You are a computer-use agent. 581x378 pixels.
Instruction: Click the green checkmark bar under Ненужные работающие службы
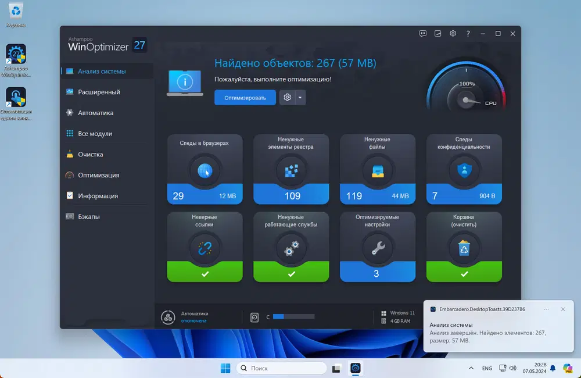coord(291,272)
